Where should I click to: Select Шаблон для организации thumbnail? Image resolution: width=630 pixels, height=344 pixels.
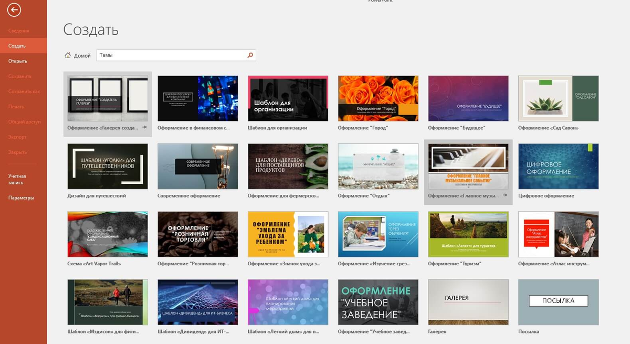(288, 98)
